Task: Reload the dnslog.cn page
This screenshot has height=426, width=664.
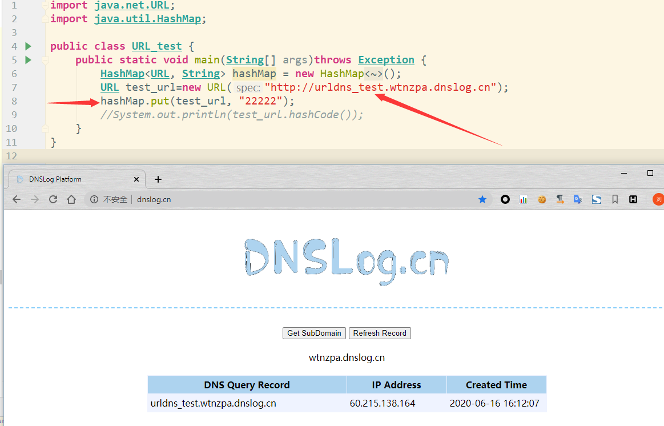Action: 53,199
